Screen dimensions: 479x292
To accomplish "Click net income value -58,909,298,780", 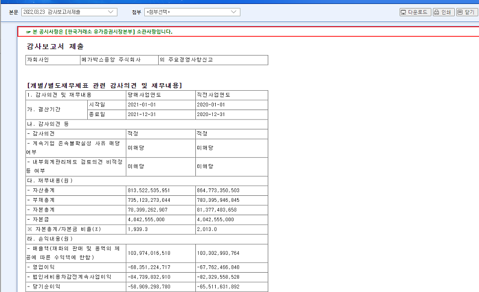I will [149, 287].
